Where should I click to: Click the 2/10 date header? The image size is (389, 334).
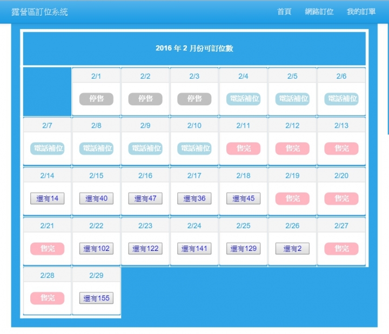(x=194, y=126)
